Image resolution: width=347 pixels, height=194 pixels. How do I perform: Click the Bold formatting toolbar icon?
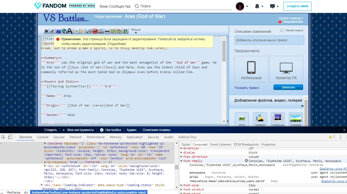[46, 31]
